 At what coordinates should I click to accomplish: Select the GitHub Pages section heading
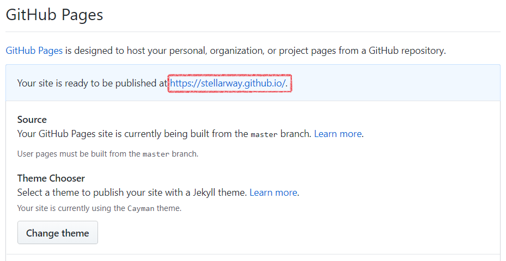pos(54,15)
